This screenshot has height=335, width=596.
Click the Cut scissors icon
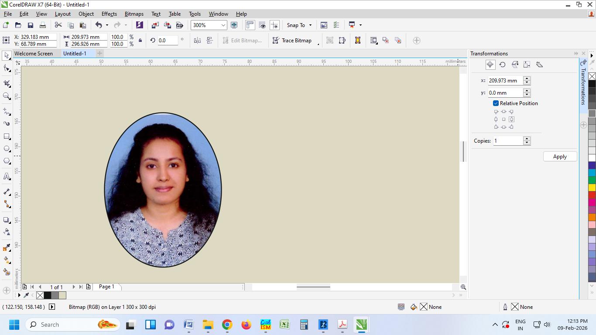(58, 25)
